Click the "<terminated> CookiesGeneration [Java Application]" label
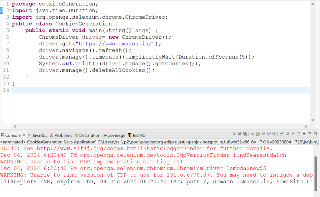Viewport: 320px width, 197px height. [48, 142]
